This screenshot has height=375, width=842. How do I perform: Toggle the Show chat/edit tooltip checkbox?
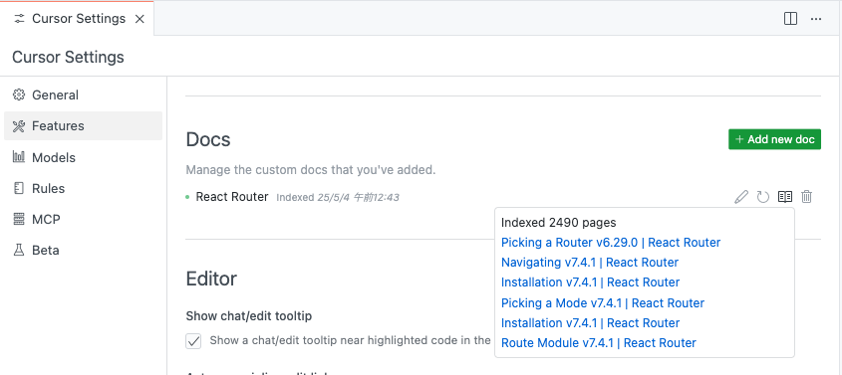[x=193, y=341]
